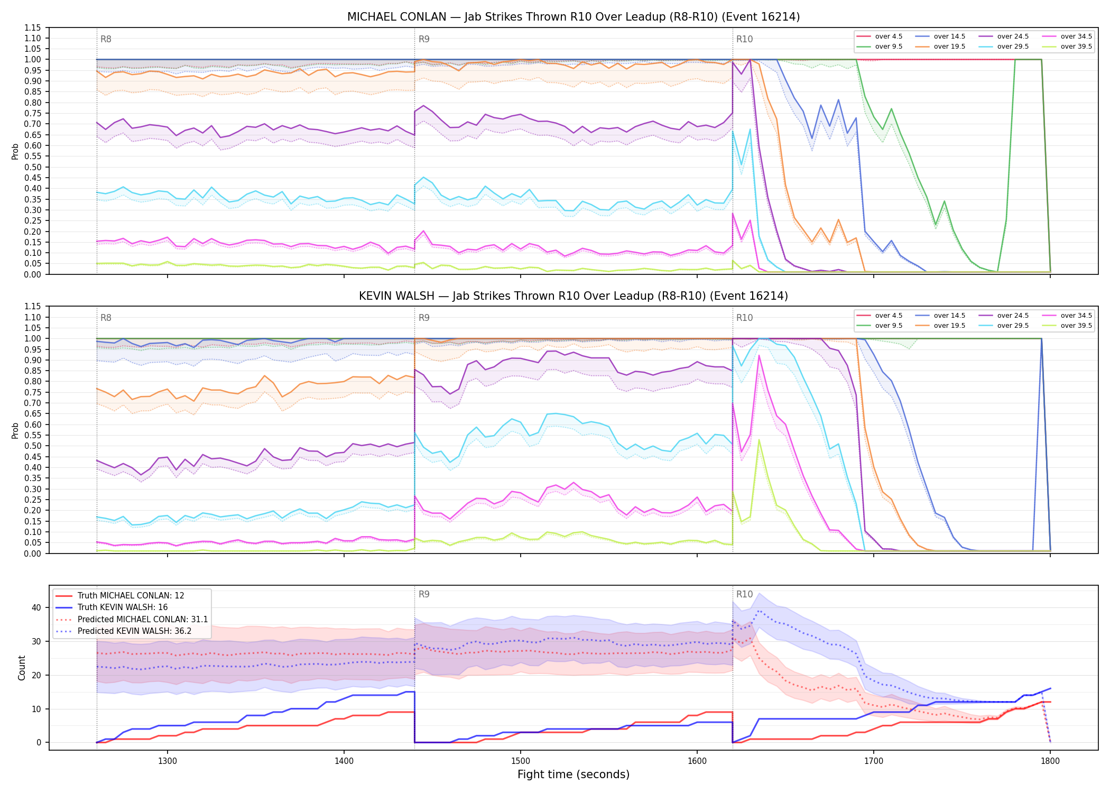Click the R9 round marker in Conlan chart

(x=424, y=39)
